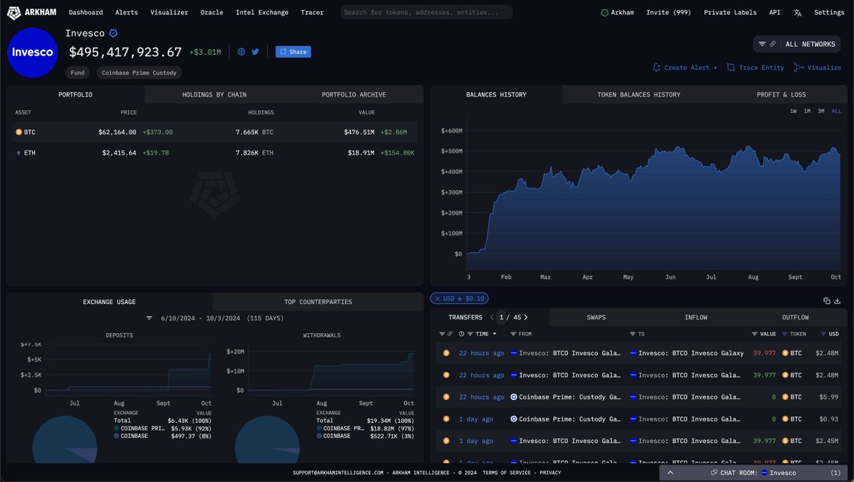
Task: Click the verified badge next to Invesco
Action: [x=113, y=33]
